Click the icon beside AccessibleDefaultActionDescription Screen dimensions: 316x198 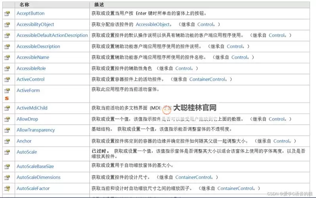click(x=7, y=35)
